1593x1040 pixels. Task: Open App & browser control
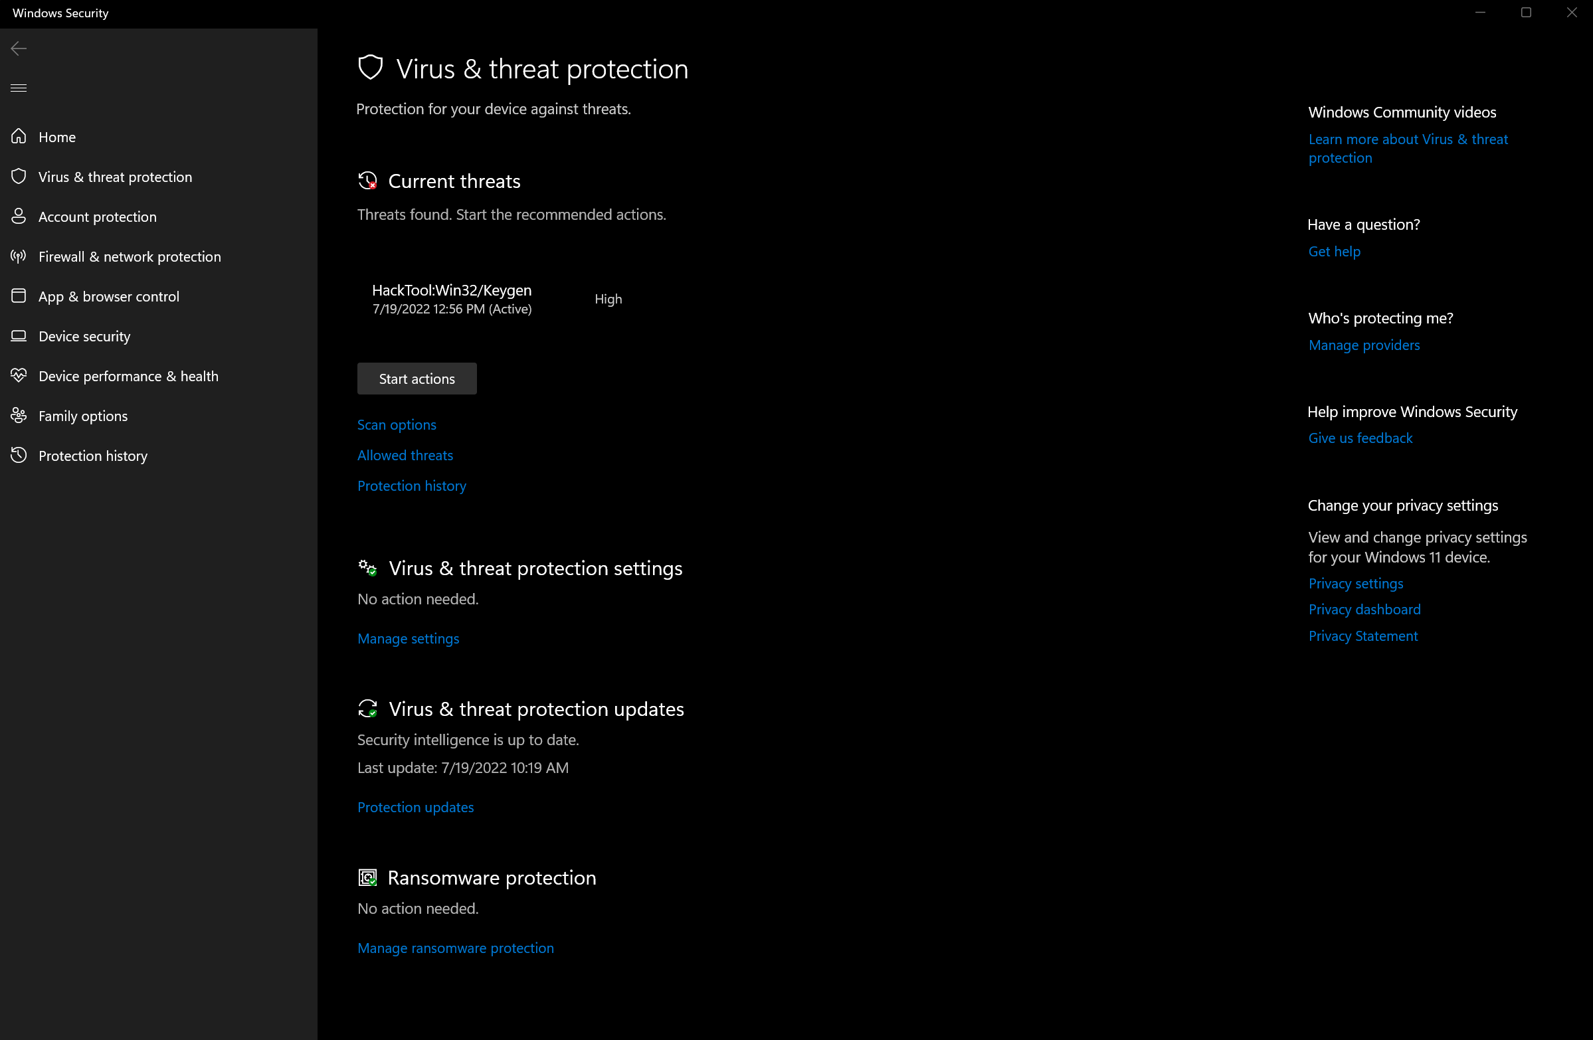click(x=159, y=296)
